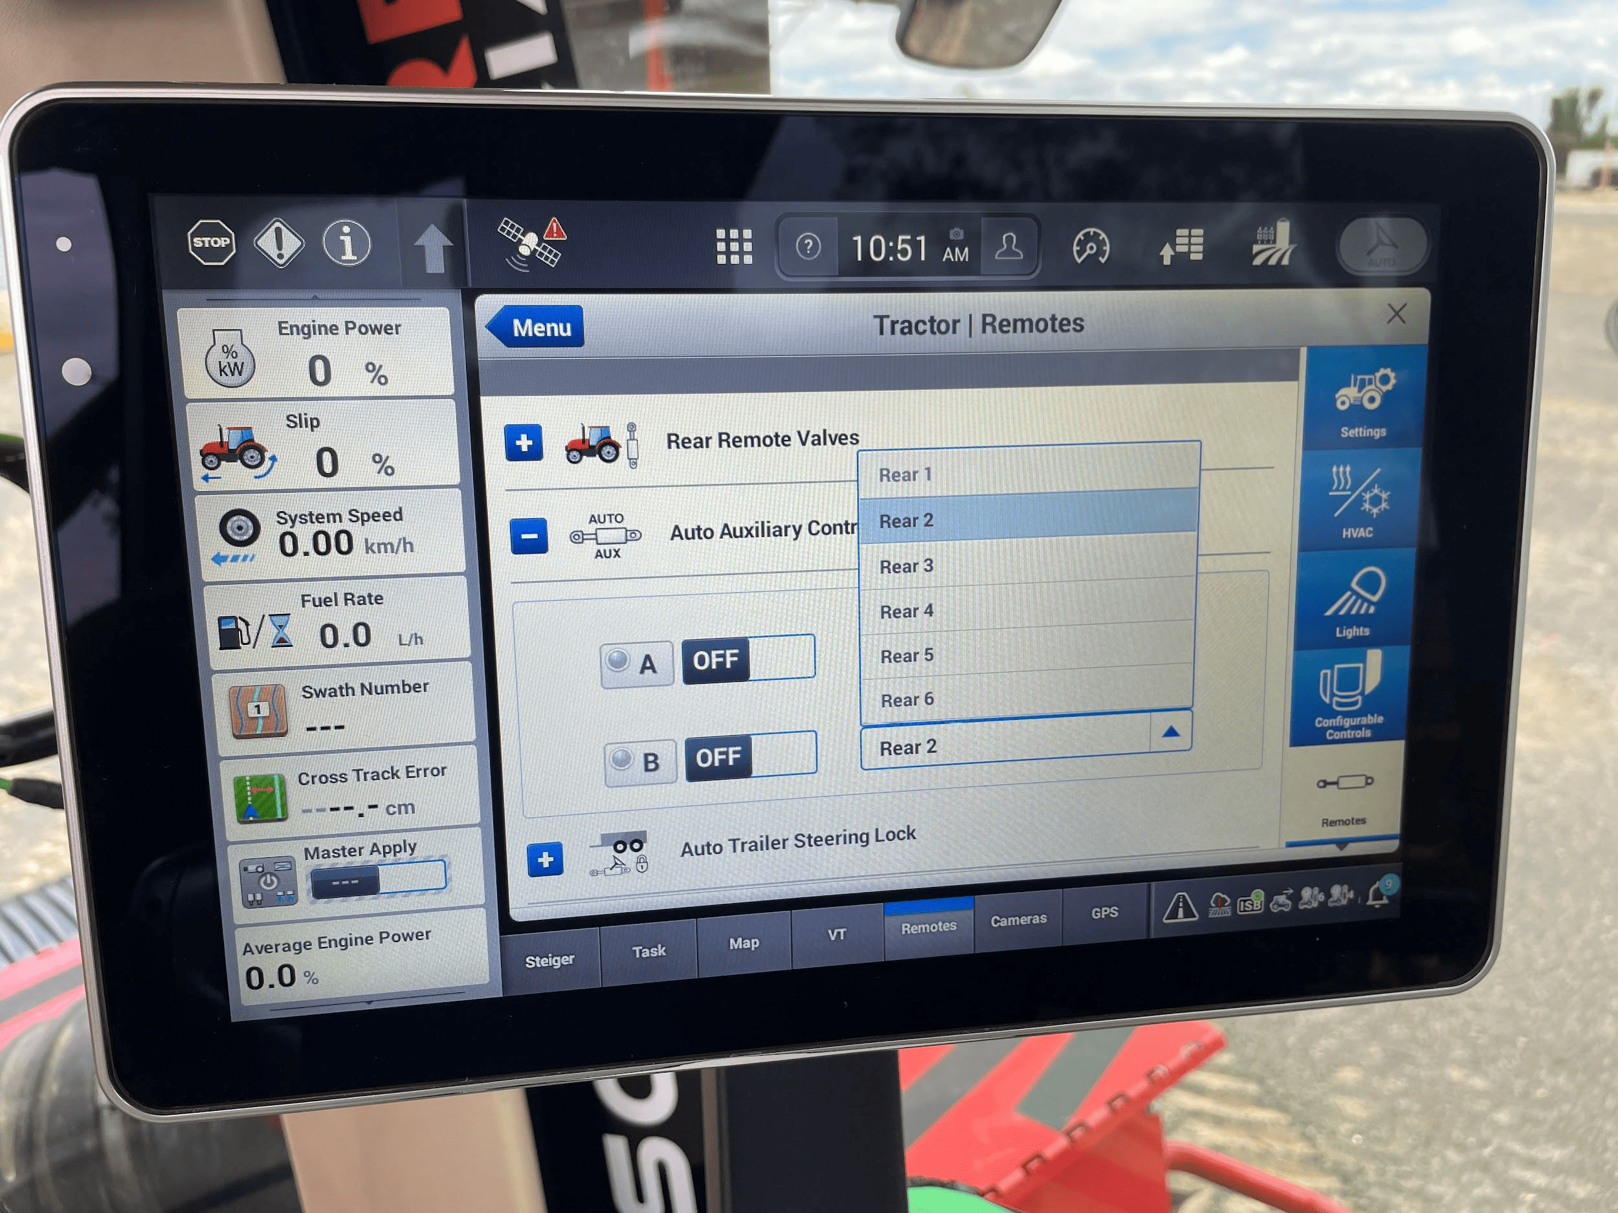Screen dimensions: 1618x1213
Task: Open the info icon in top bar
Action: pos(347,243)
